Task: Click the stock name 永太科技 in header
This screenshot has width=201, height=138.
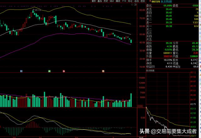Action: click(166, 2)
